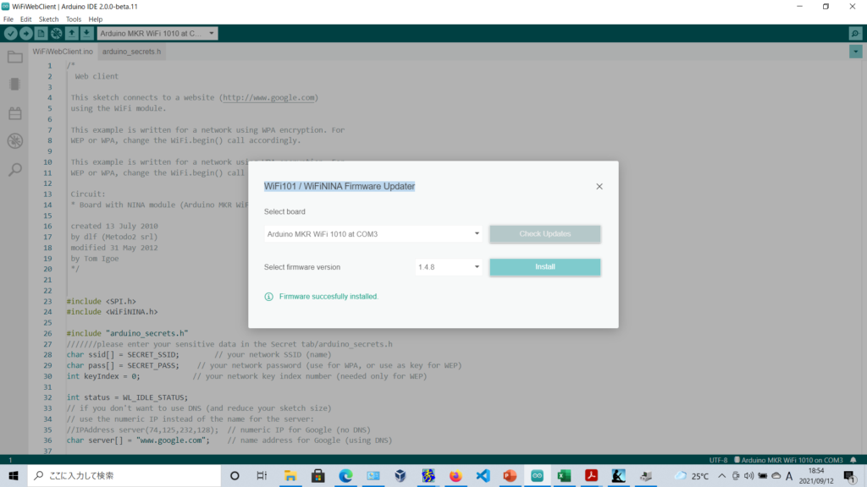Click the Windows Start button
Image resolution: width=867 pixels, height=487 pixels.
point(14,475)
